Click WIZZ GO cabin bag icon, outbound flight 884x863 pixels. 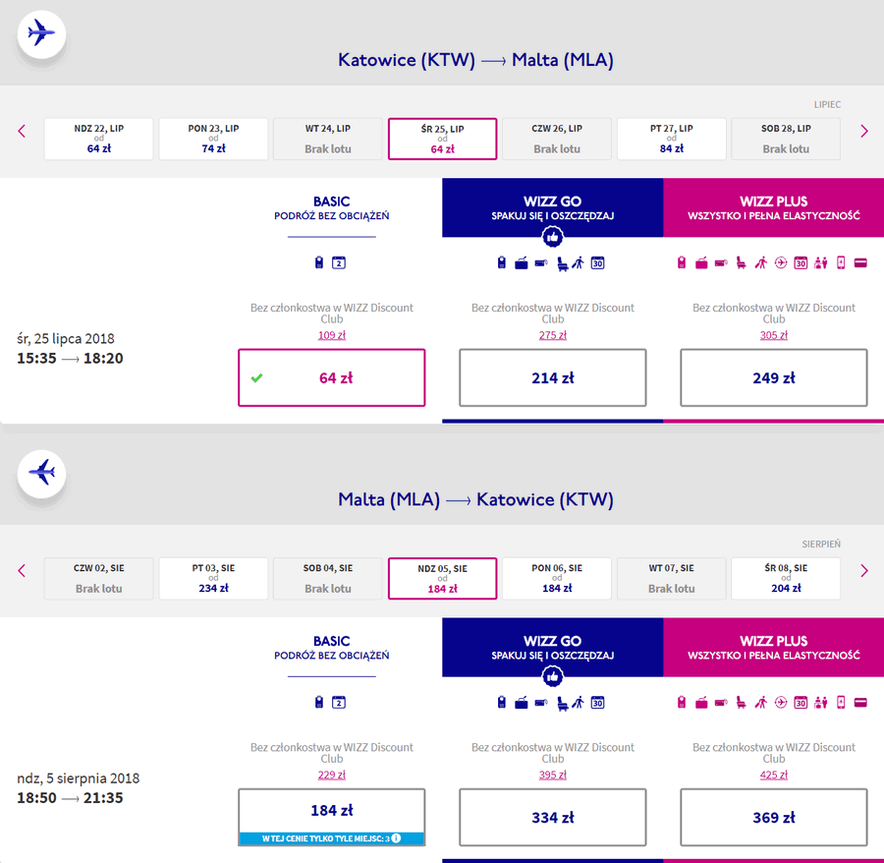coord(502,262)
